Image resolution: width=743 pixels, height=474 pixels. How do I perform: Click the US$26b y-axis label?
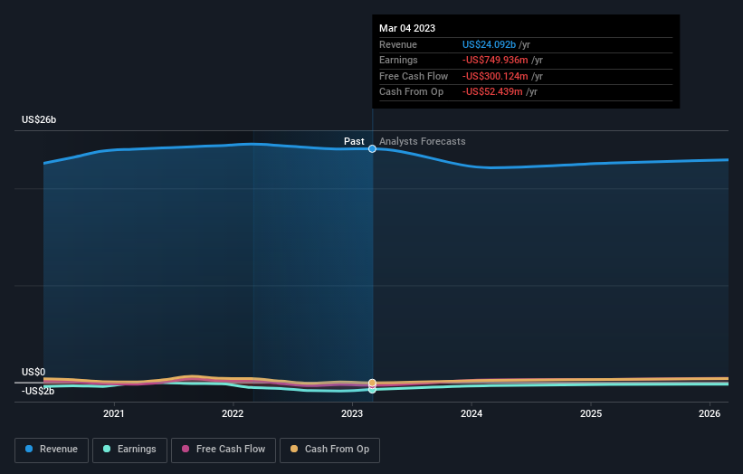coord(39,119)
